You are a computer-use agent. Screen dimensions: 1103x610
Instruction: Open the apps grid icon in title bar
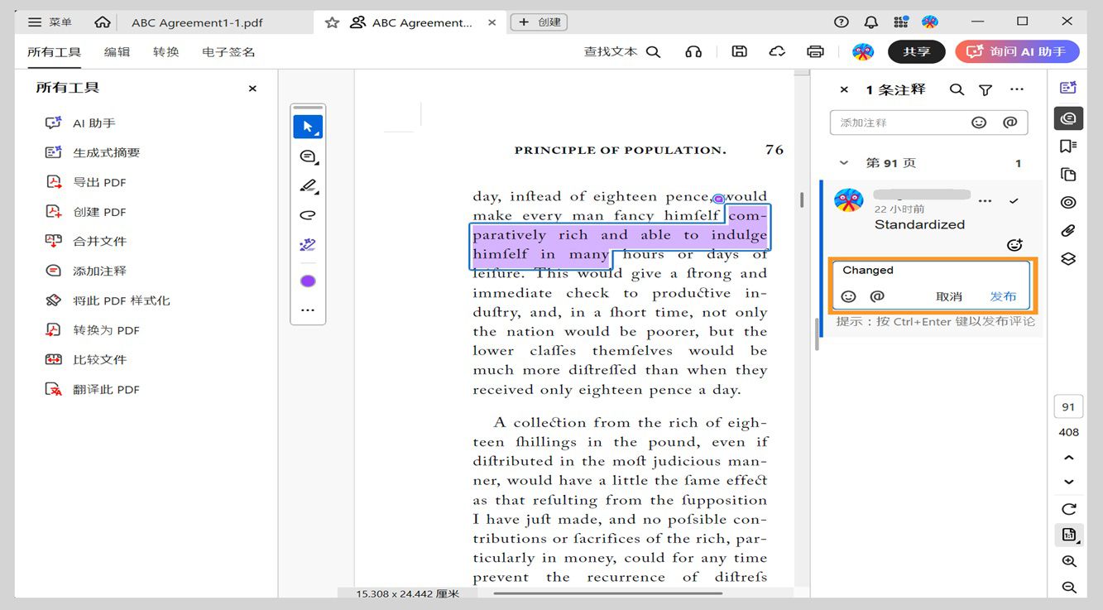[901, 22]
